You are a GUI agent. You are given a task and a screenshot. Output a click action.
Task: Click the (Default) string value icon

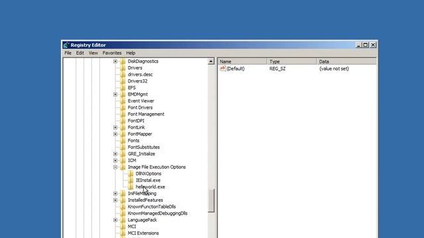223,69
